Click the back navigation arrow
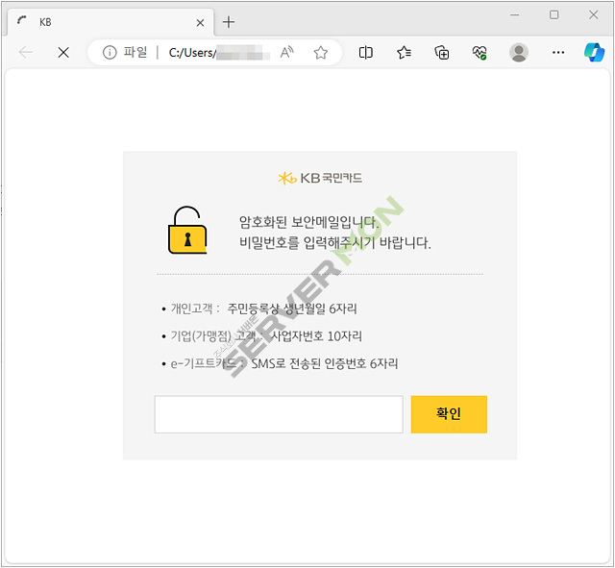Screen dimensions: 615x568 (26, 52)
